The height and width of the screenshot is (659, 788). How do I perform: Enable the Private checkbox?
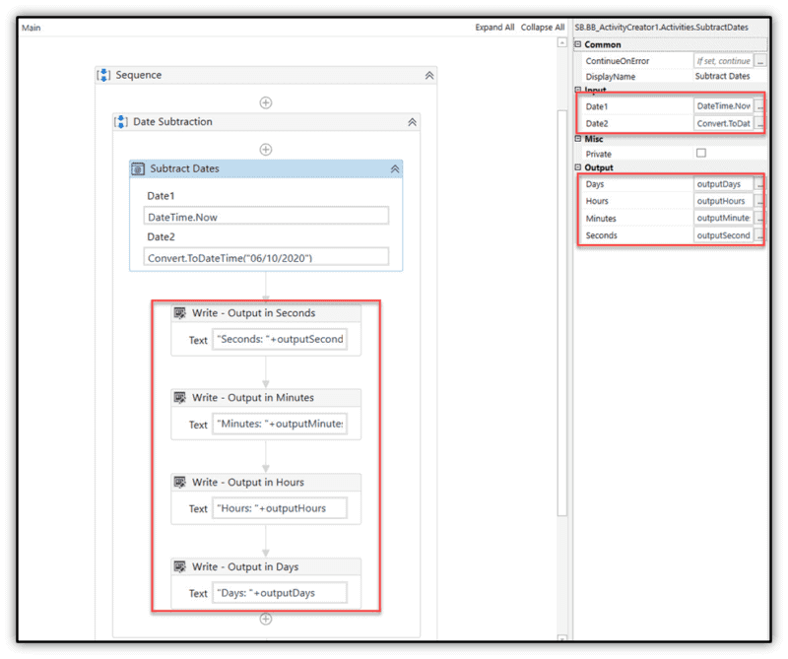coord(702,154)
